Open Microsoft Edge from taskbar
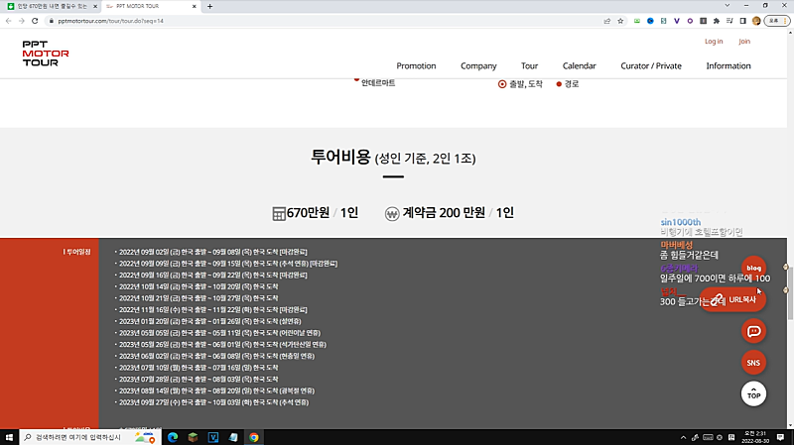 coord(172,437)
